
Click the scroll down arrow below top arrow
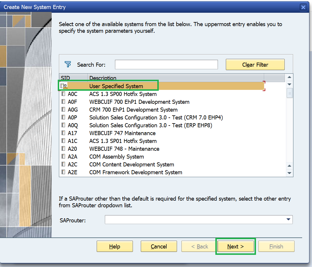[289, 84]
